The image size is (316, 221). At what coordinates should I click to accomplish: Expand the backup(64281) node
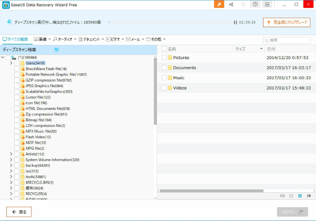pyautogui.click(x=11, y=165)
